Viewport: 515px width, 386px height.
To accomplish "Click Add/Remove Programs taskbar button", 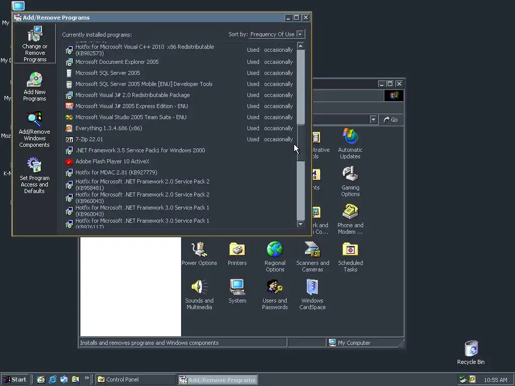I will [x=218, y=380].
